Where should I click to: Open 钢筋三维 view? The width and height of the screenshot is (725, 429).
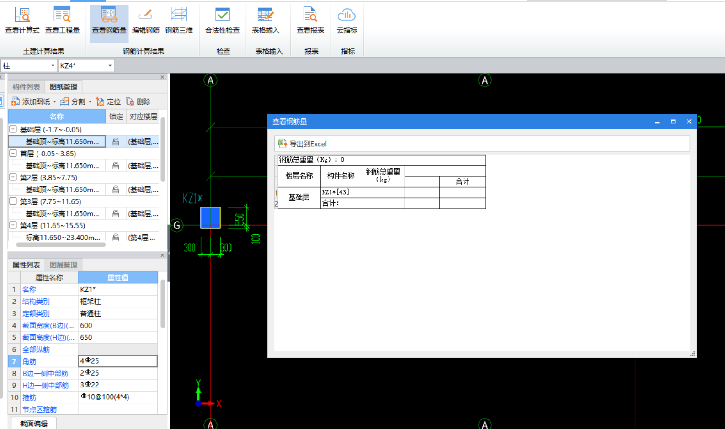tap(179, 21)
